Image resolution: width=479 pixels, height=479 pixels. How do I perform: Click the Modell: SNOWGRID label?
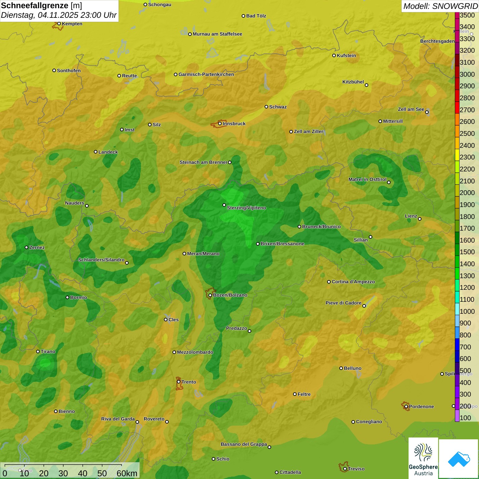[440, 6]
